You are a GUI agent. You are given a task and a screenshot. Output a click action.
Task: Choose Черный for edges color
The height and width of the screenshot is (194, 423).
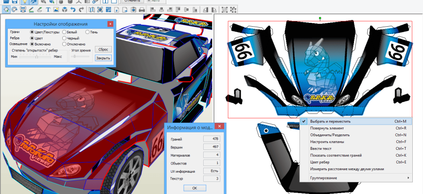click(64, 38)
